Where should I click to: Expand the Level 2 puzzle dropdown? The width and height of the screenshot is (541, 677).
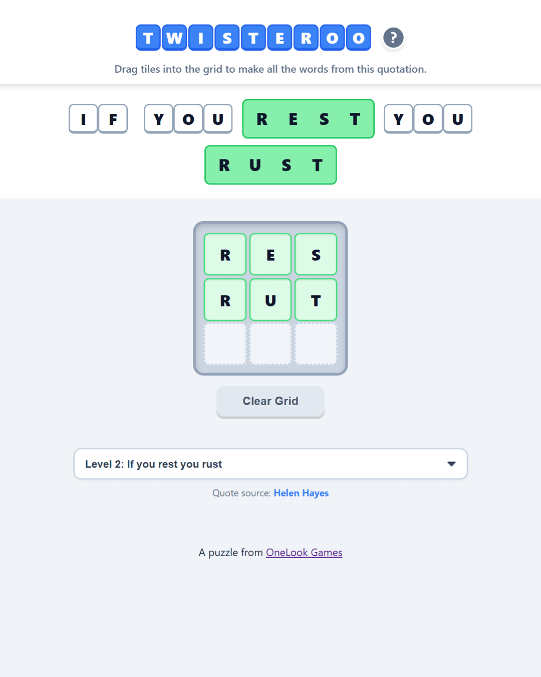pos(270,464)
